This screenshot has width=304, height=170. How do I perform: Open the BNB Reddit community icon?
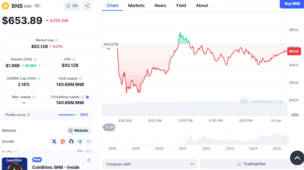pos(63,141)
